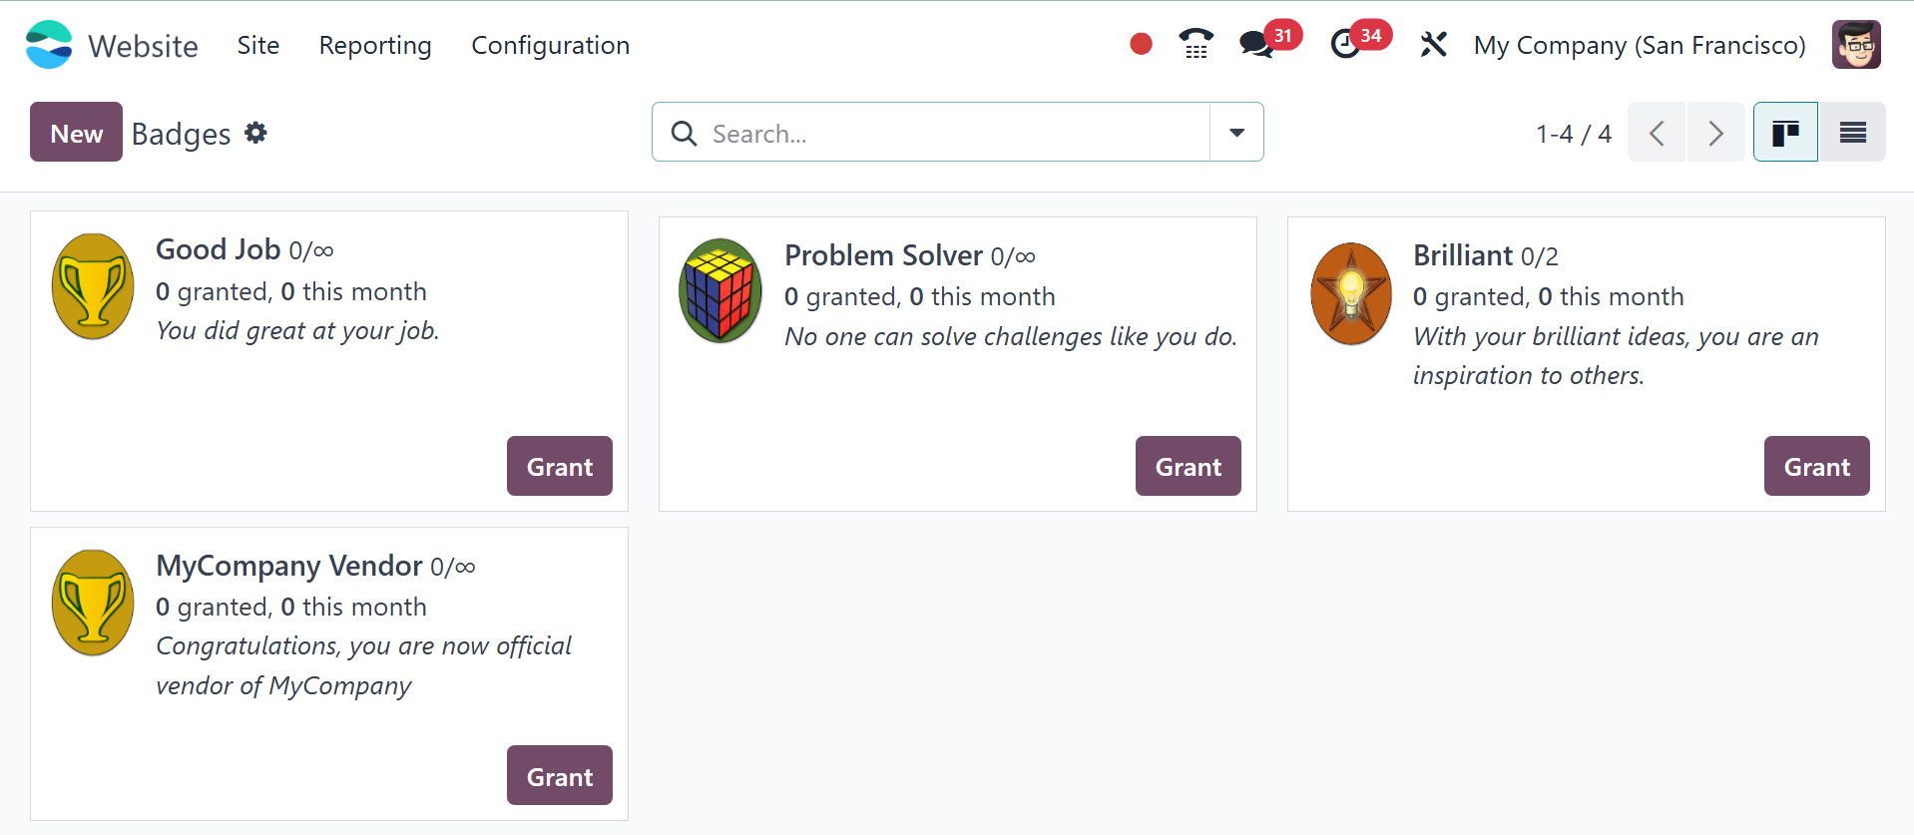Click the Brilliant badge star thumbnail
The width and height of the screenshot is (1914, 835).
[1350, 293]
